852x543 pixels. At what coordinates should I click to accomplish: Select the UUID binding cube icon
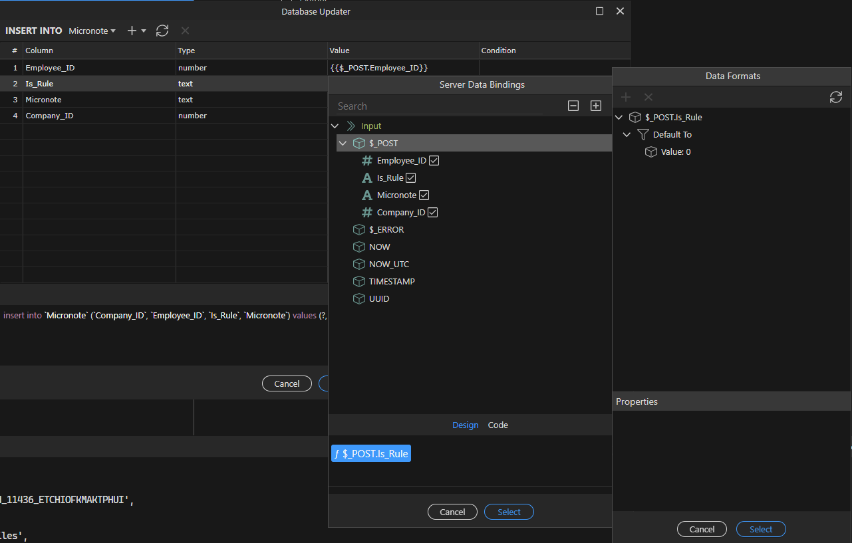coord(359,298)
